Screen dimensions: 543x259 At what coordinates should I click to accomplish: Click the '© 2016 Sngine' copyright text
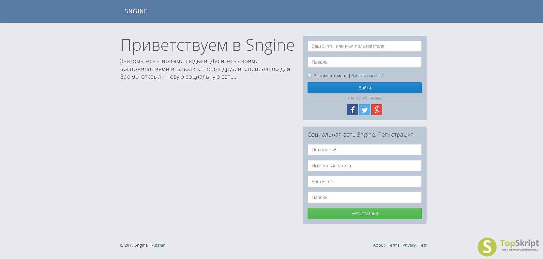pyautogui.click(x=134, y=245)
